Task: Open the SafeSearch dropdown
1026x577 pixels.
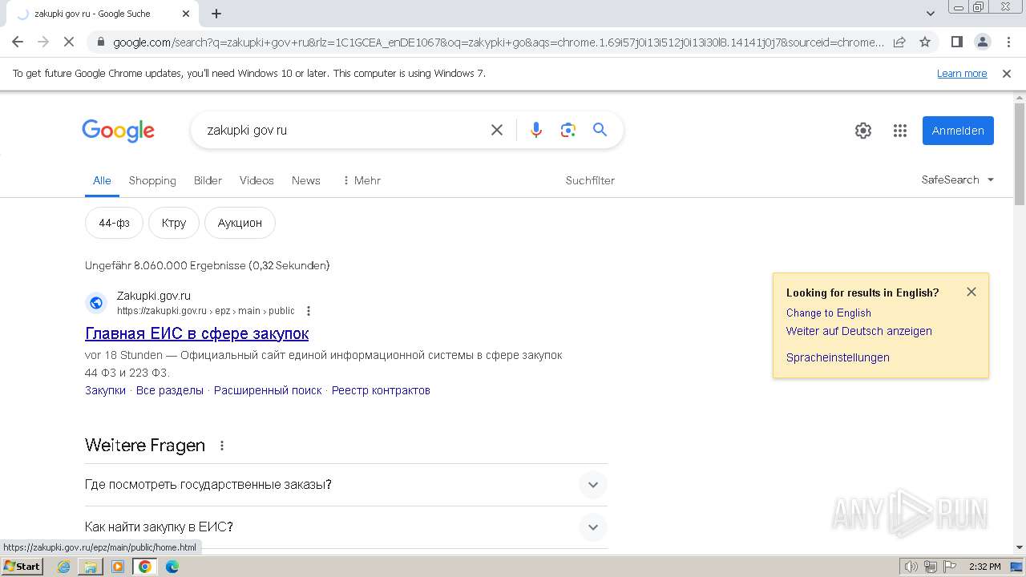Action: (x=958, y=180)
